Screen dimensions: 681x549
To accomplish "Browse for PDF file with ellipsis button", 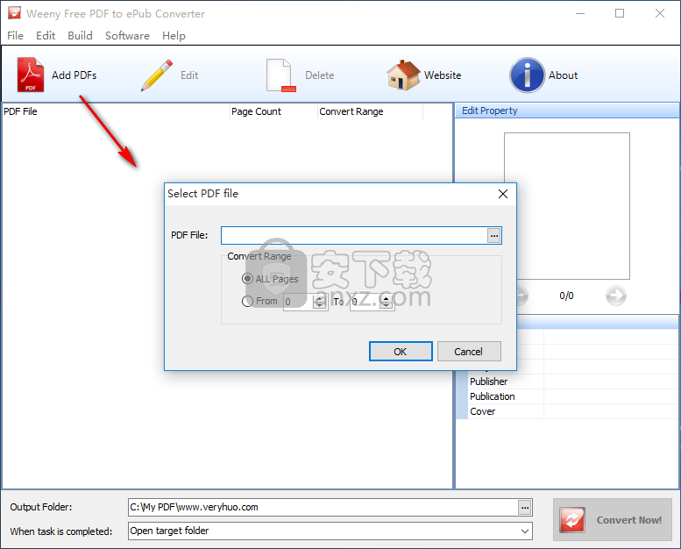I will tap(494, 236).
